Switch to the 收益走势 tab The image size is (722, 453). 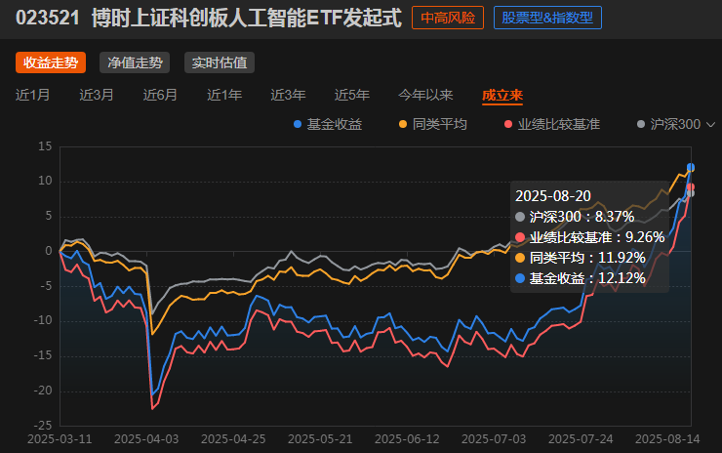point(51,62)
